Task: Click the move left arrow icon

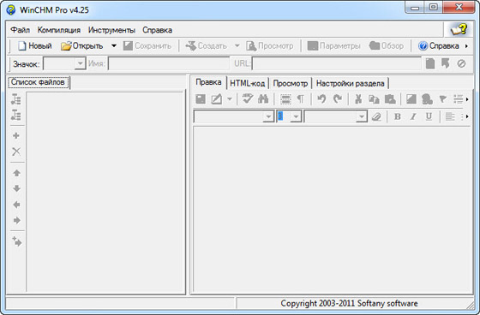Action: [x=16, y=205]
